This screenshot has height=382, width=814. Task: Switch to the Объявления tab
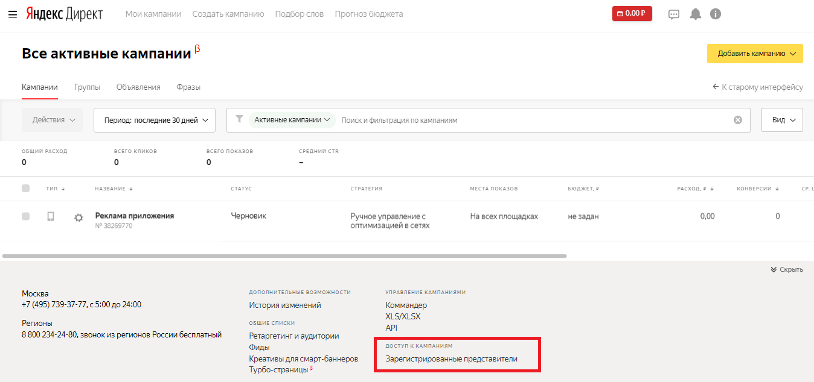(138, 87)
